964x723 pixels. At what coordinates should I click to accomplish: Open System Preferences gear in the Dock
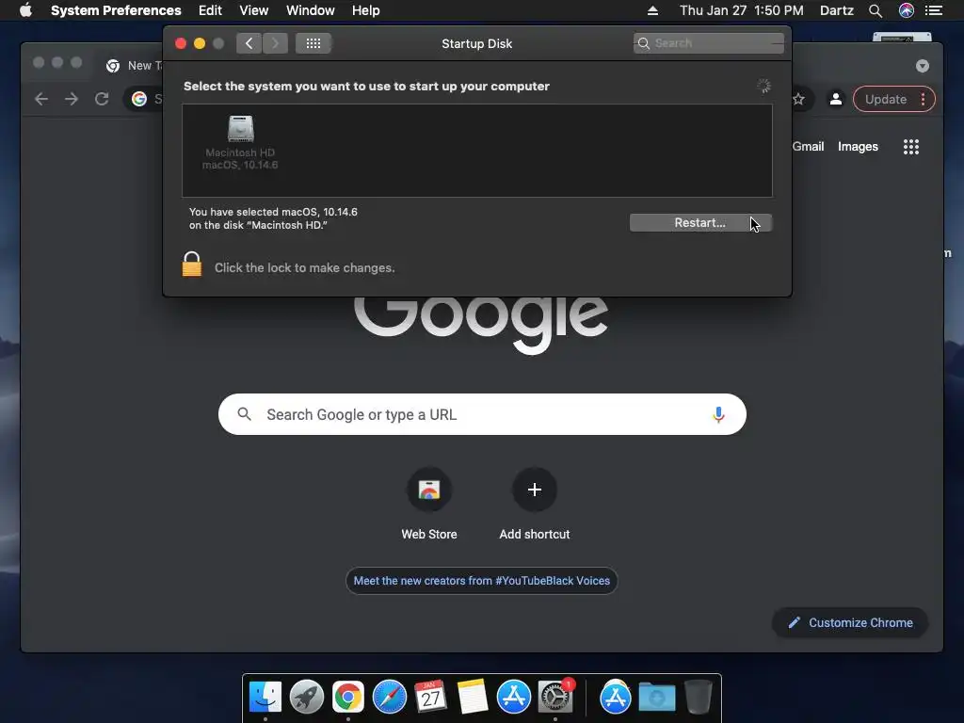(555, 698)
